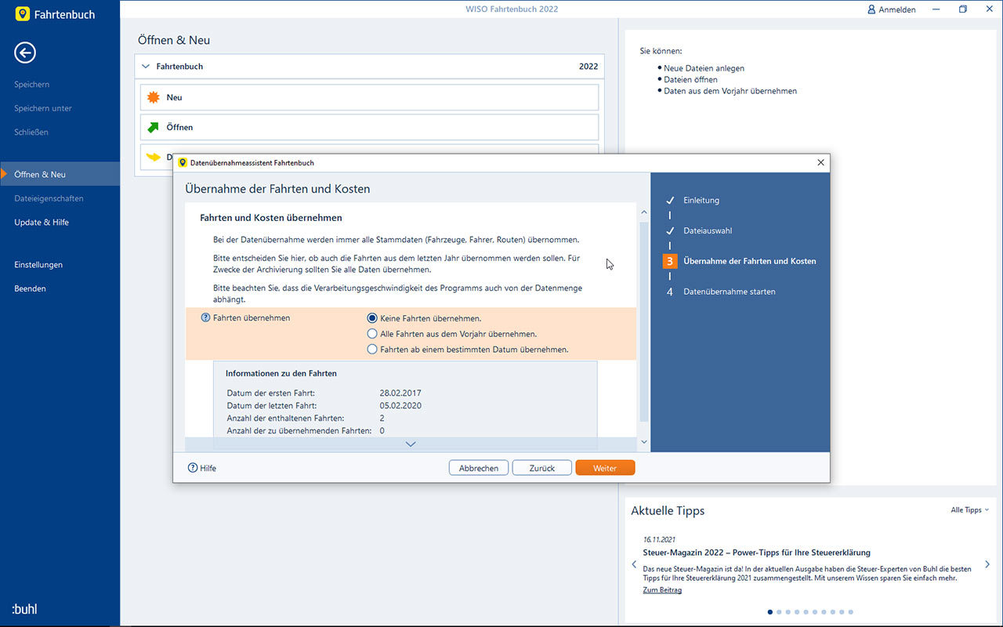Click the Zurück button

point(542,468)
